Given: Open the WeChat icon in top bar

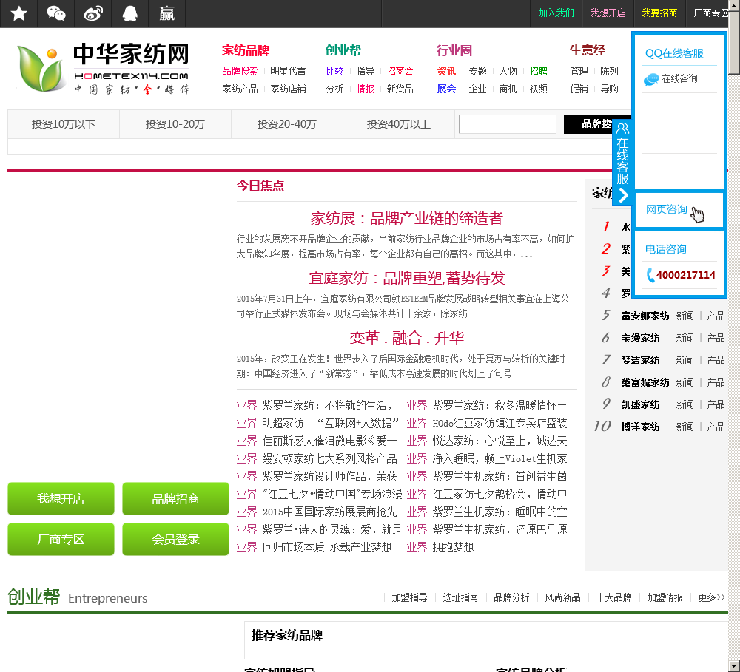Looking at the screenshot, I should pos(55,13).
